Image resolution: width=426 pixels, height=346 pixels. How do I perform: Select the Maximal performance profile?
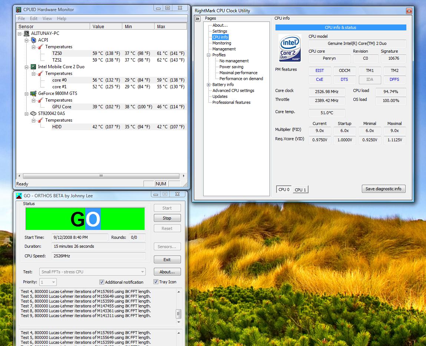click(238, 73)
